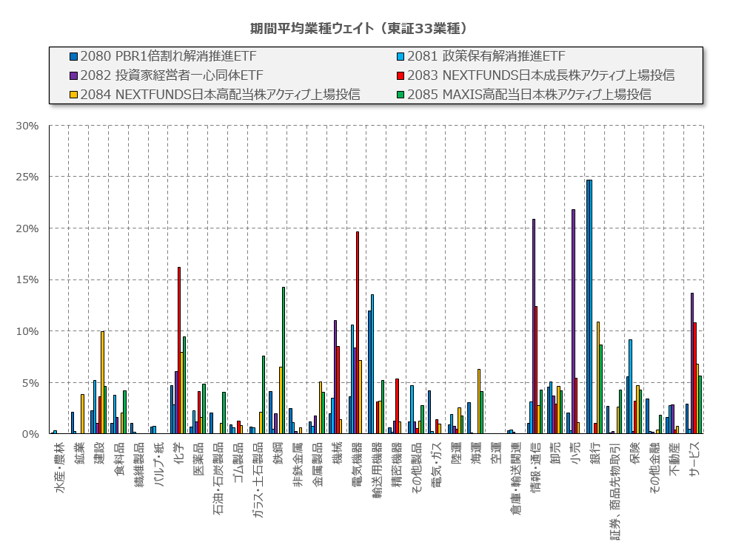Click the tall green bar above 鉄鋼
Image resolution: width=744 pixels, height=556 pixels.
point(284,360)
